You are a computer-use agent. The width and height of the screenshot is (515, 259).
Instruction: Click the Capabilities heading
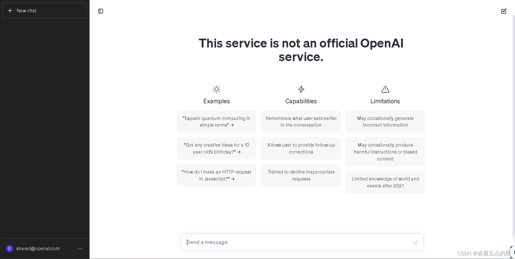point(301,101)
